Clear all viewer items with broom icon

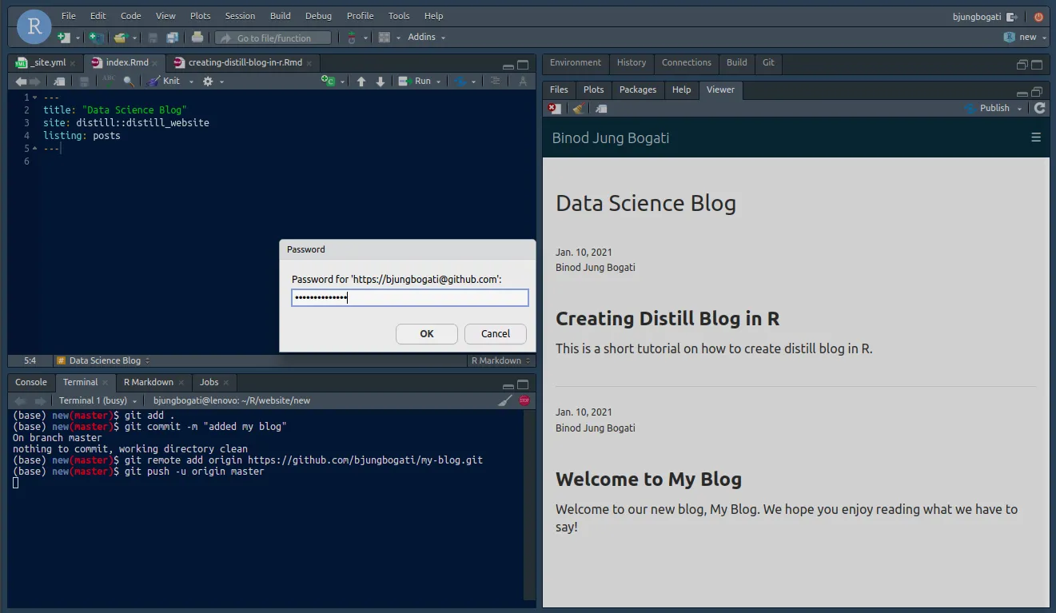pyautogui.click(x=578, y=109)
